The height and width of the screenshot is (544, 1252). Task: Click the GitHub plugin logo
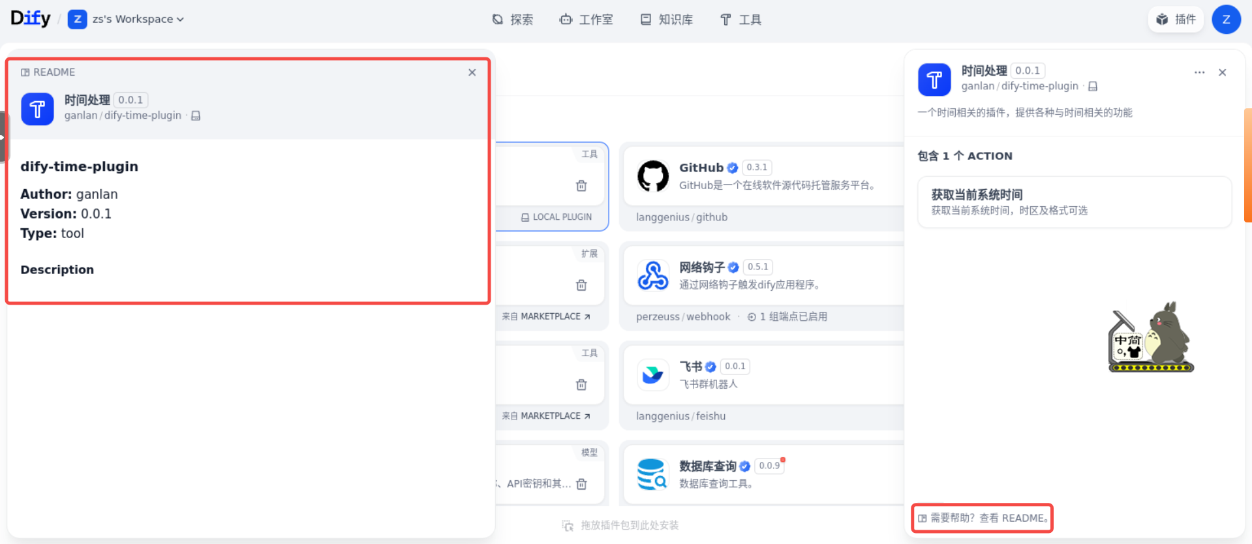[653, 176]
